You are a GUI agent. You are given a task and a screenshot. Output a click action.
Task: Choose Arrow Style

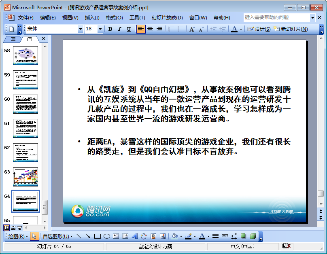tap(234, 236)
